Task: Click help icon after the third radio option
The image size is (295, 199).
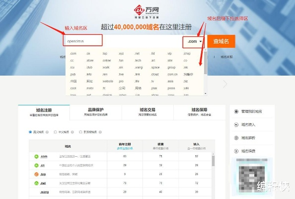Action: [100, 132]
